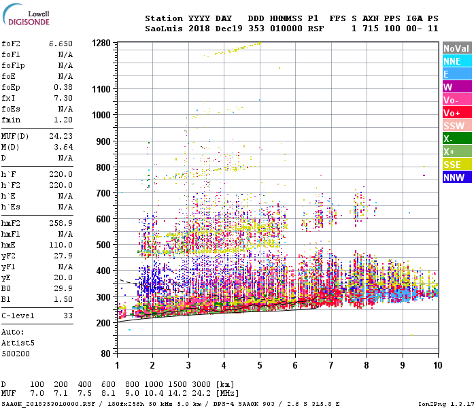Click the day number 353

[256, 29]
